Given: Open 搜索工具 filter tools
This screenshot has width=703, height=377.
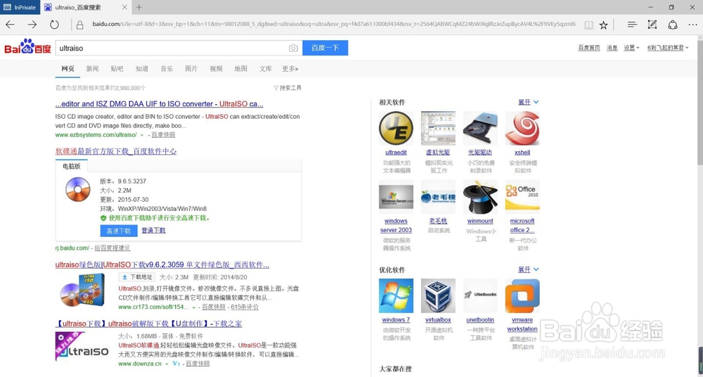Looking at the screenshot, I should coord(288,88).
